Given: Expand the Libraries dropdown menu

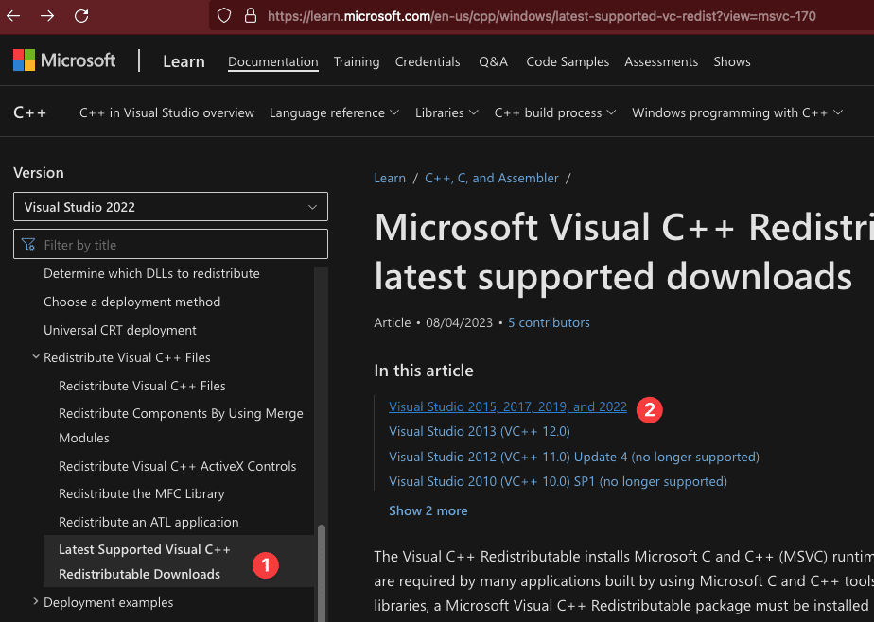Looking at the screenshot, I should (x=446, y=112).
